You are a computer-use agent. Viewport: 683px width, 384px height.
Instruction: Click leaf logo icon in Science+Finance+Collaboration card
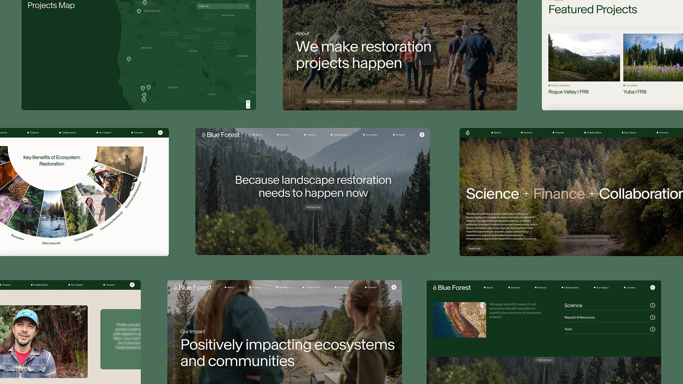tap(468, 132)
